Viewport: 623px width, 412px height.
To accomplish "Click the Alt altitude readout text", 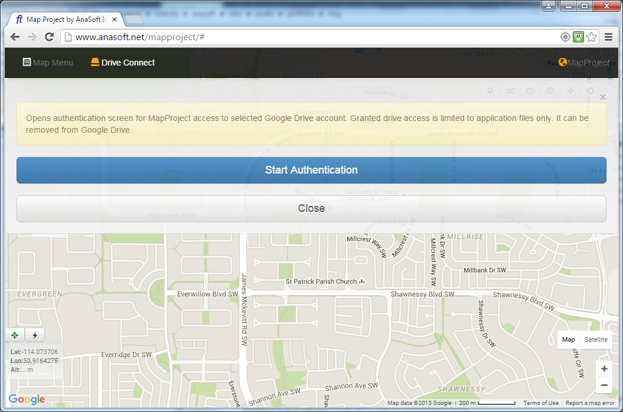I will tap(22, 370).
